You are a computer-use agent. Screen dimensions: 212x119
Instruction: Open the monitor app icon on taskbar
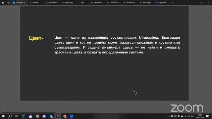[24, 116]
